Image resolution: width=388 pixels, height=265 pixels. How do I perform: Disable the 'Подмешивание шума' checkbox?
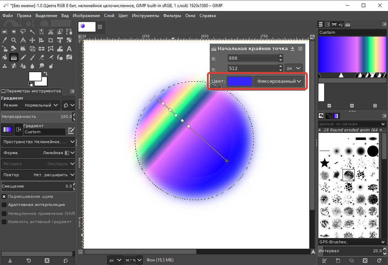coord(4,196)
